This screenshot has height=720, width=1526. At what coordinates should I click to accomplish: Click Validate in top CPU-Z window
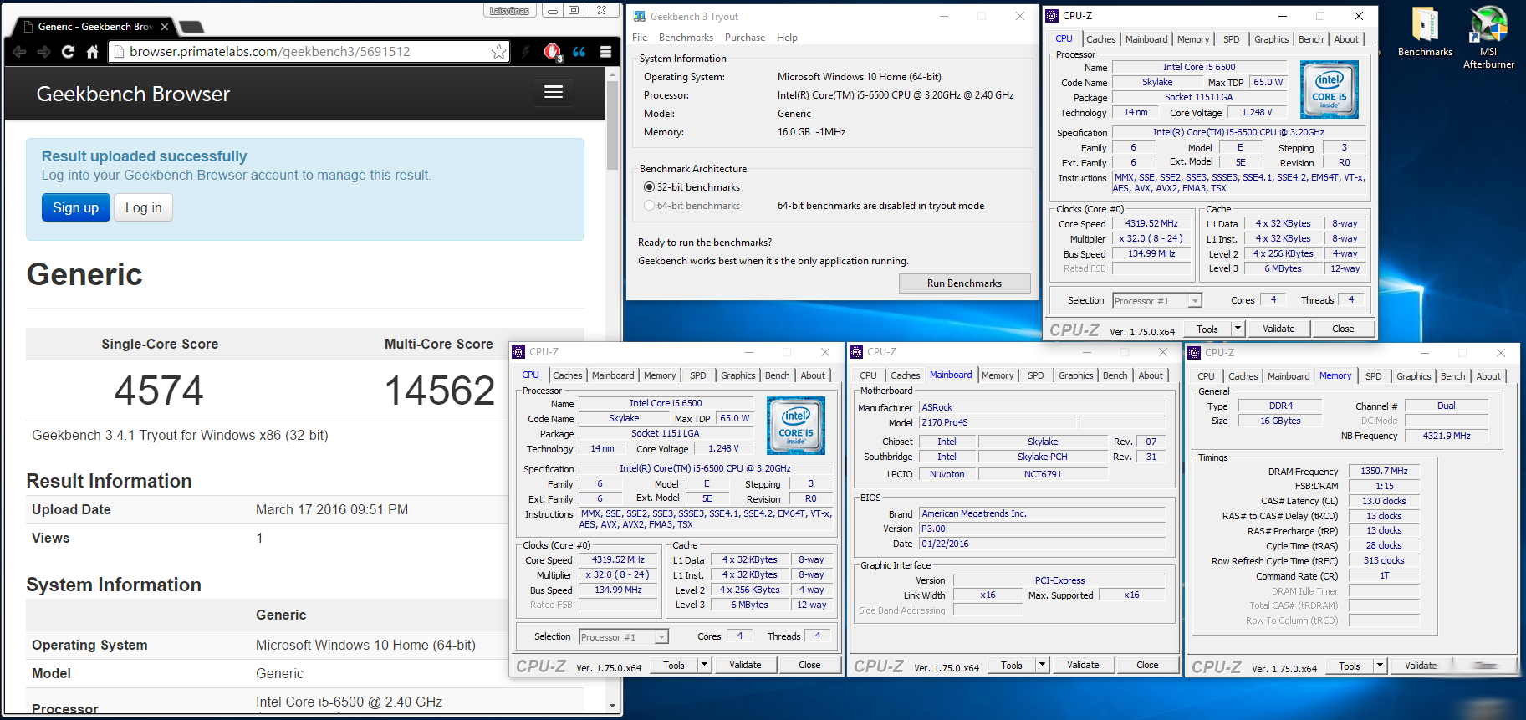click(1278, 329)
